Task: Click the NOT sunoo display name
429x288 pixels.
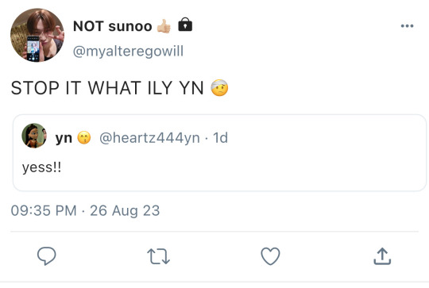Action: 113,26
